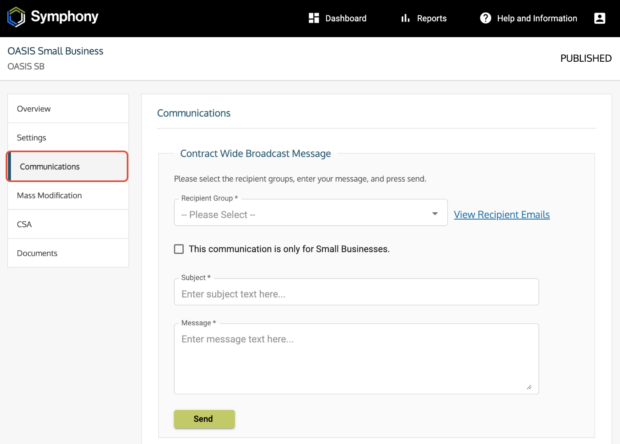Image resolution: width=620 pixels, height=444 pixels.
Task: Click the Symphony hexagon logo
Action: point(16,17)
